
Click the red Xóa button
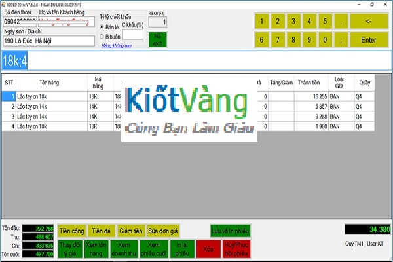click(x=208, y=249)
